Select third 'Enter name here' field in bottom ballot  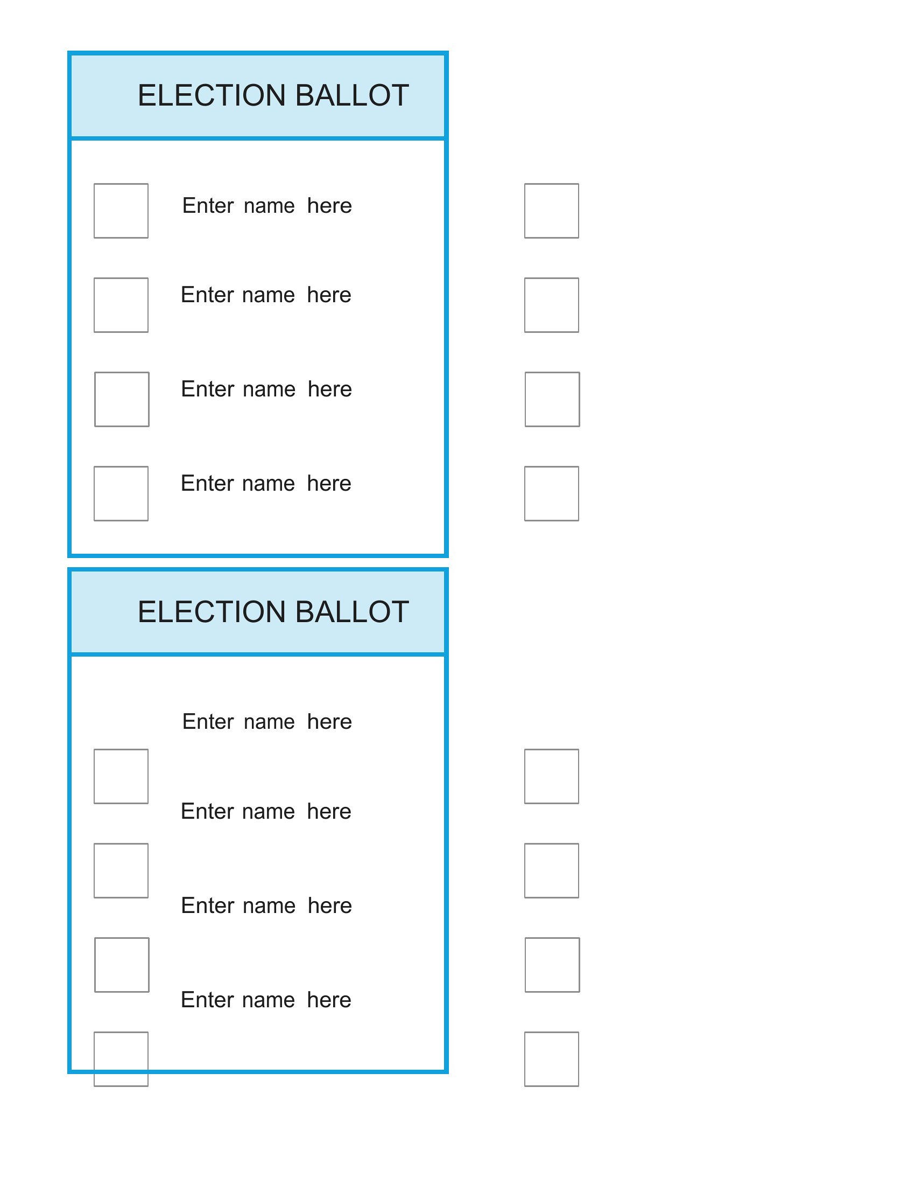pos(266,905)
